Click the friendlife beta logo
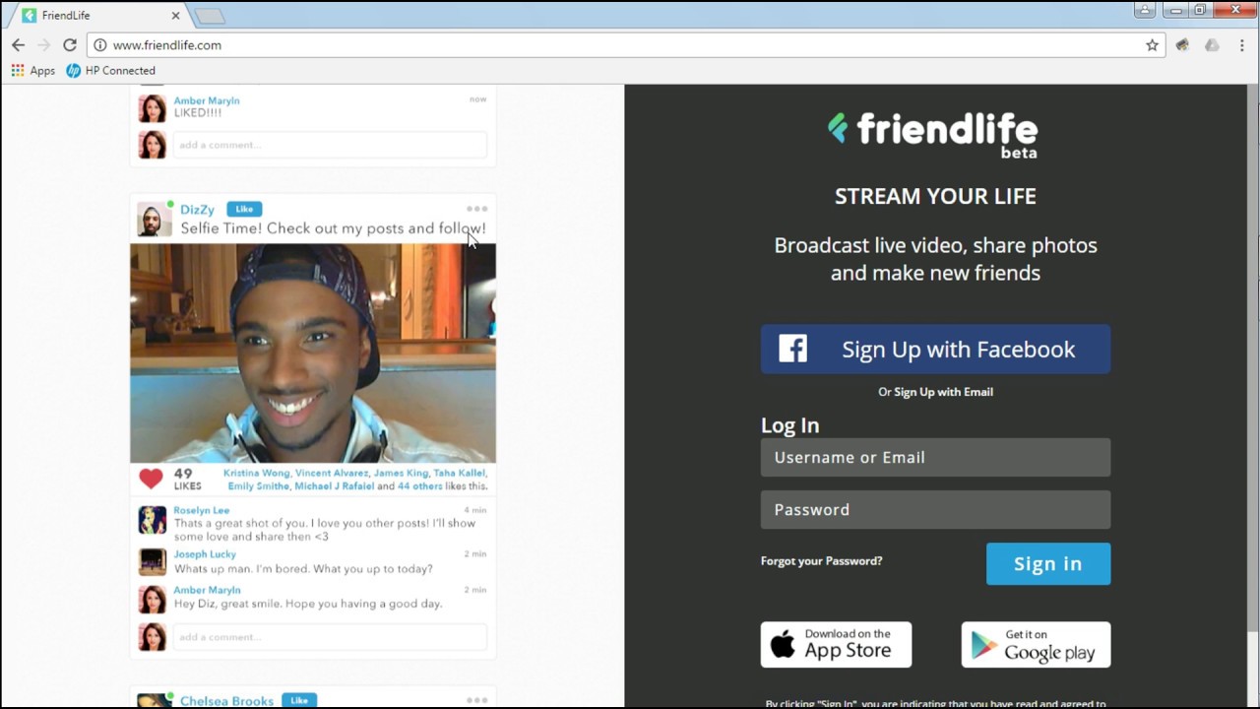 click(x=932, y=134)
